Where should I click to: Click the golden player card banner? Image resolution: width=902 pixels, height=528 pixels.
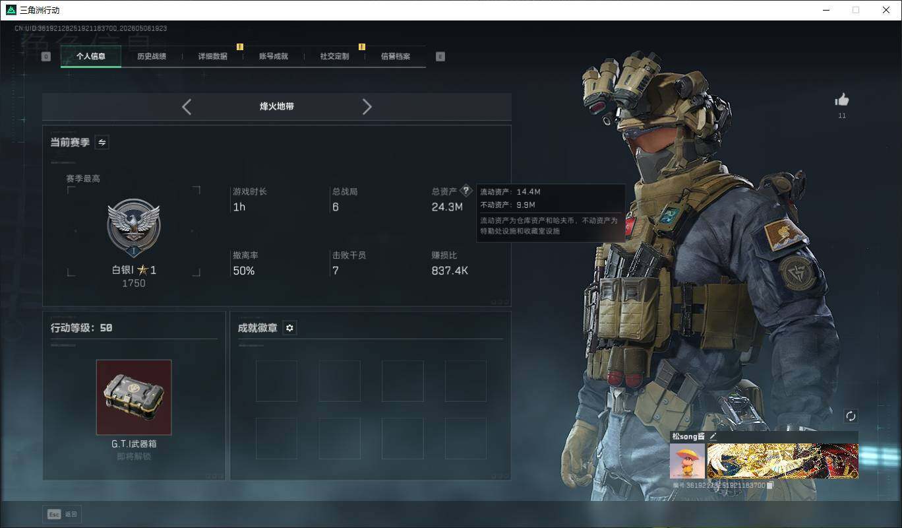pos(783,461)
